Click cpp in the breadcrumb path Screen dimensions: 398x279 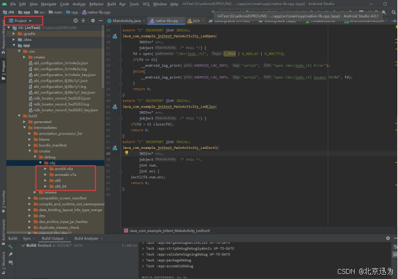pos(72,12)
